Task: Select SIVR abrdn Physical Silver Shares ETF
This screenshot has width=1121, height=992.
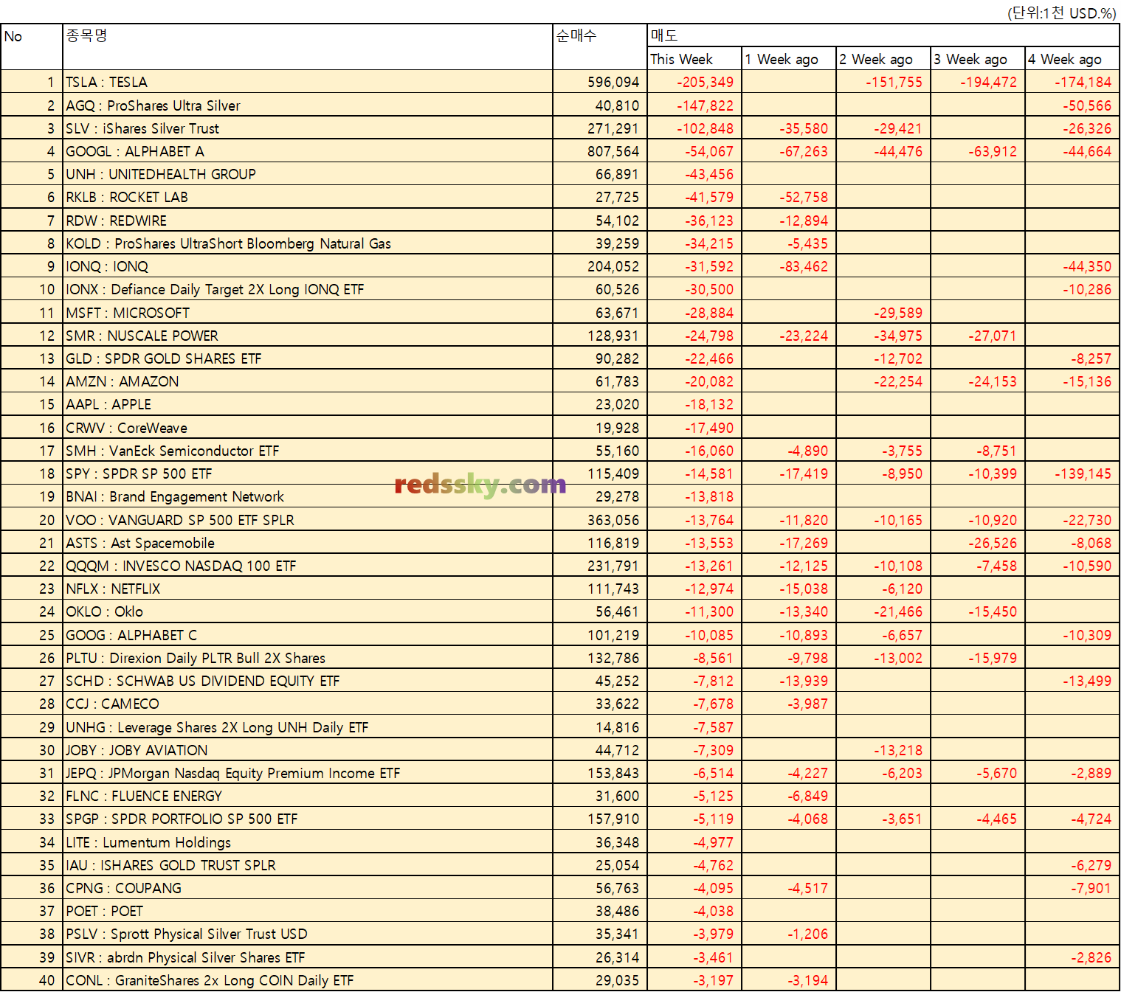Action: (307, 957)
